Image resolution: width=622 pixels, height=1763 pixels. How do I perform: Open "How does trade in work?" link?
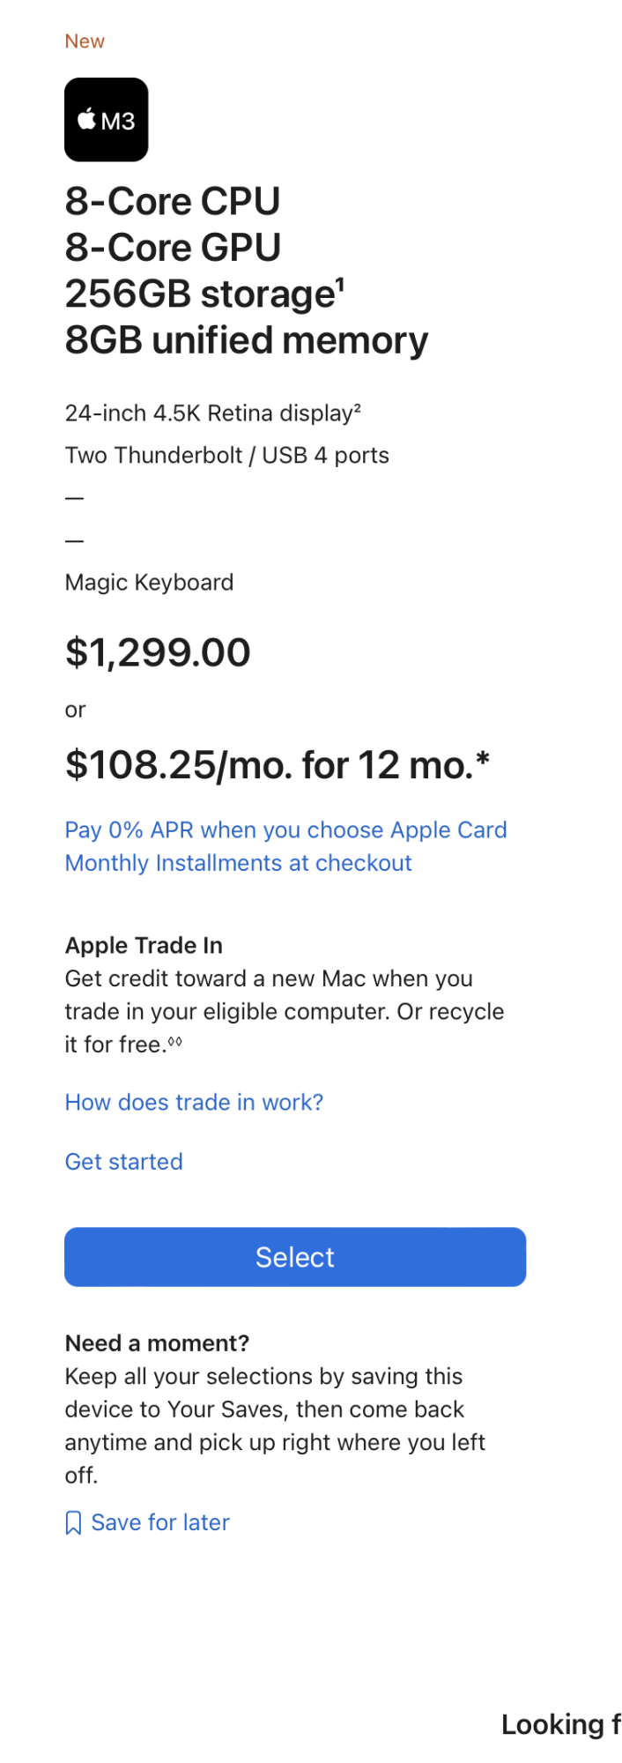[x=194, y=1103]
